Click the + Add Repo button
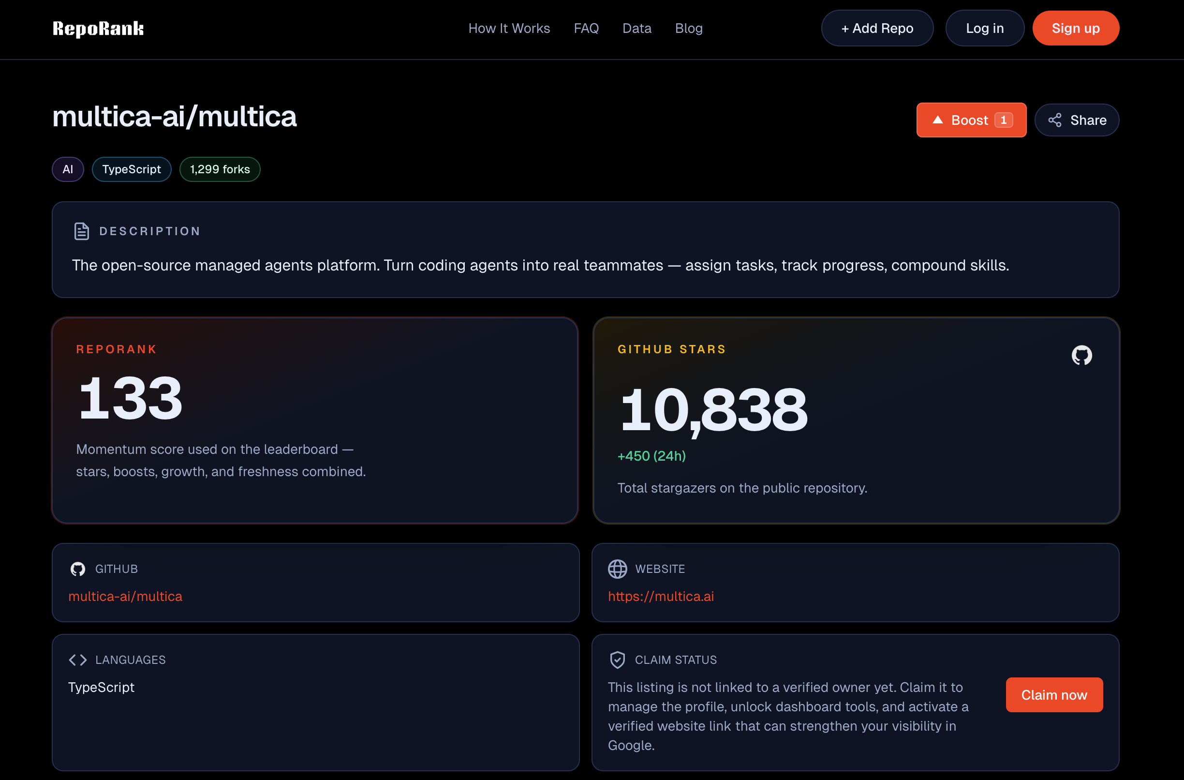The height and width of the screenshot is (780, 1184). tap(877, 28)
